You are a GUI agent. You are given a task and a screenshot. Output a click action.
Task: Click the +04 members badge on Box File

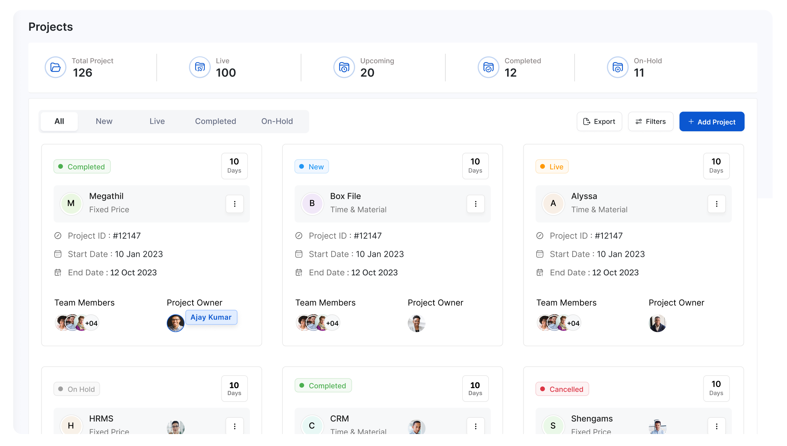click(332, 323)
